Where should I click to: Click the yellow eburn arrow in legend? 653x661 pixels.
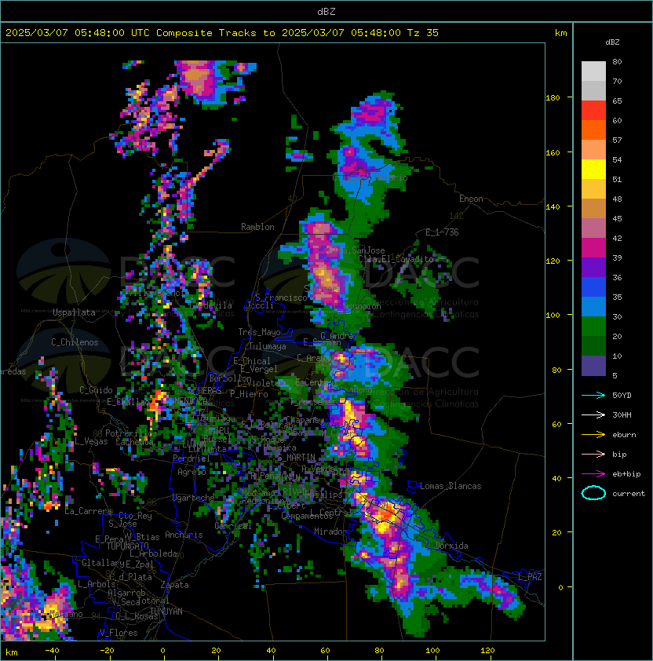pyautogui.click(x=593, y=435)
